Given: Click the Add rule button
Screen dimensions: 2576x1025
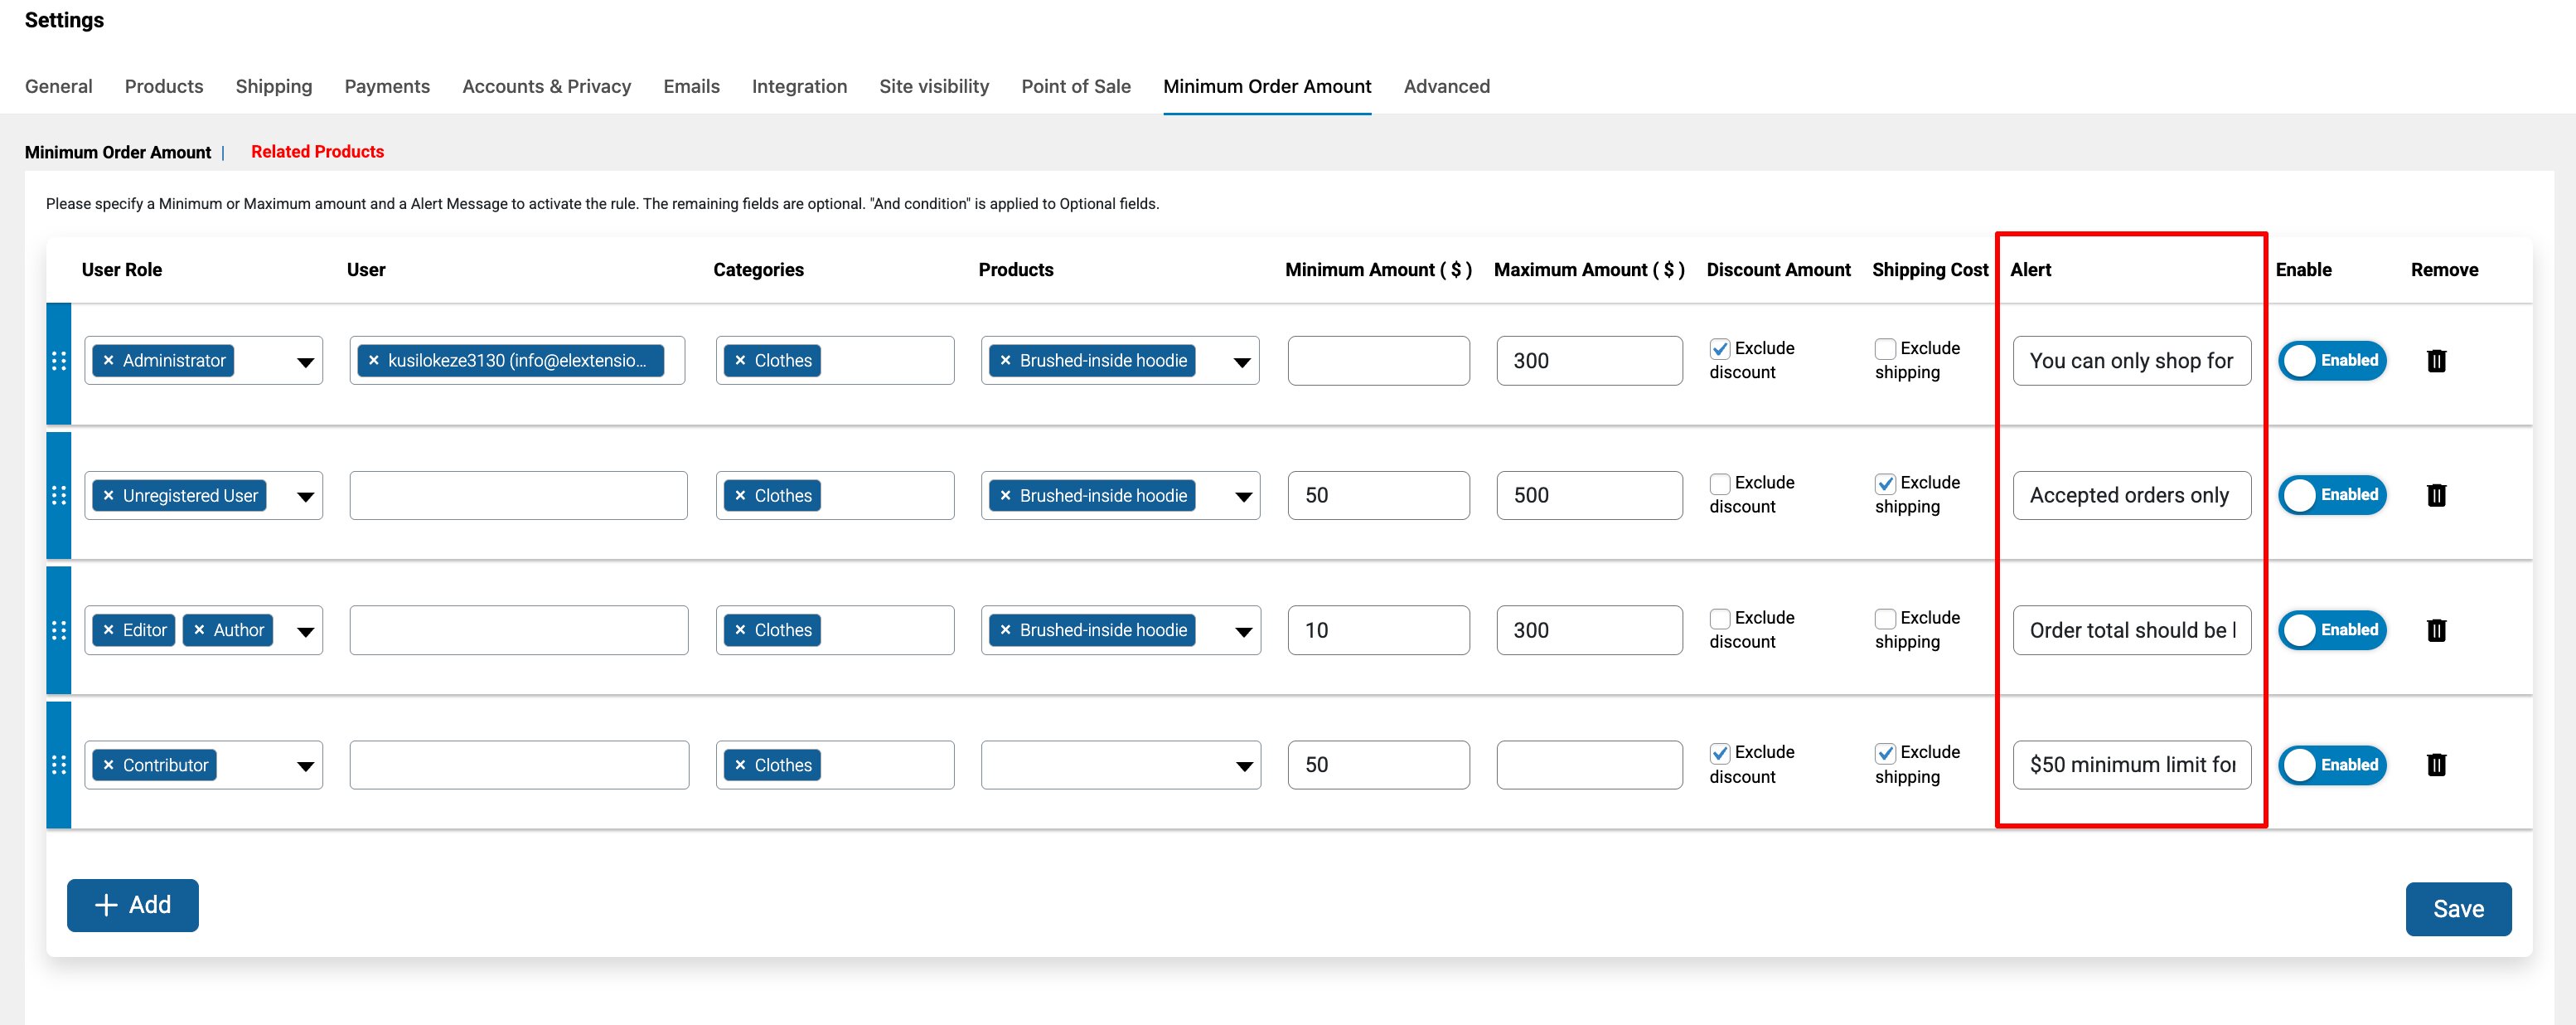Looking at the screenshot, I should tap(133, 905).
